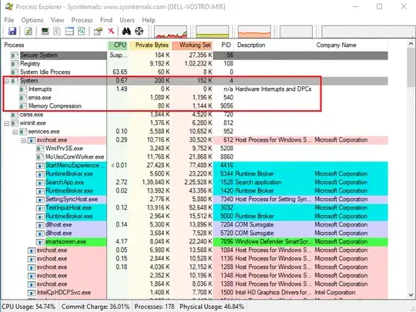Open the File menu
The width and height of the screenshot is (416, 312).
(x=9, y=20)
